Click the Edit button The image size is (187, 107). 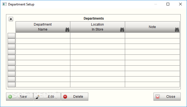click(47, 97)
